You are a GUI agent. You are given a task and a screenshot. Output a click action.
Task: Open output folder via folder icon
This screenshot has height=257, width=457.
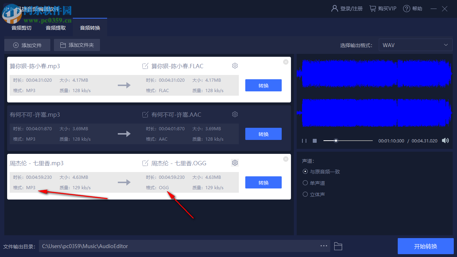point(338,246)
